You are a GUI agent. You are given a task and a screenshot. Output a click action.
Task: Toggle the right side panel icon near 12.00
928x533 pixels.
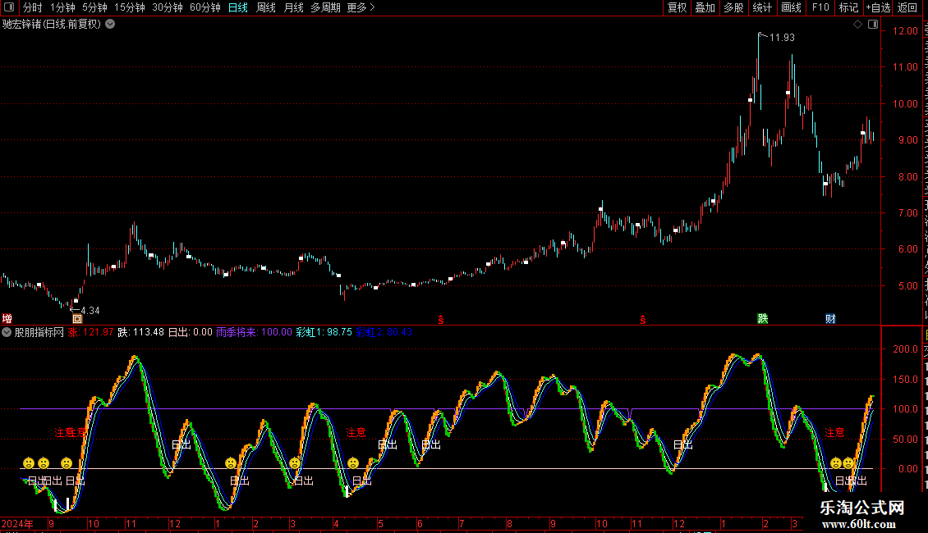click(873, 25)
